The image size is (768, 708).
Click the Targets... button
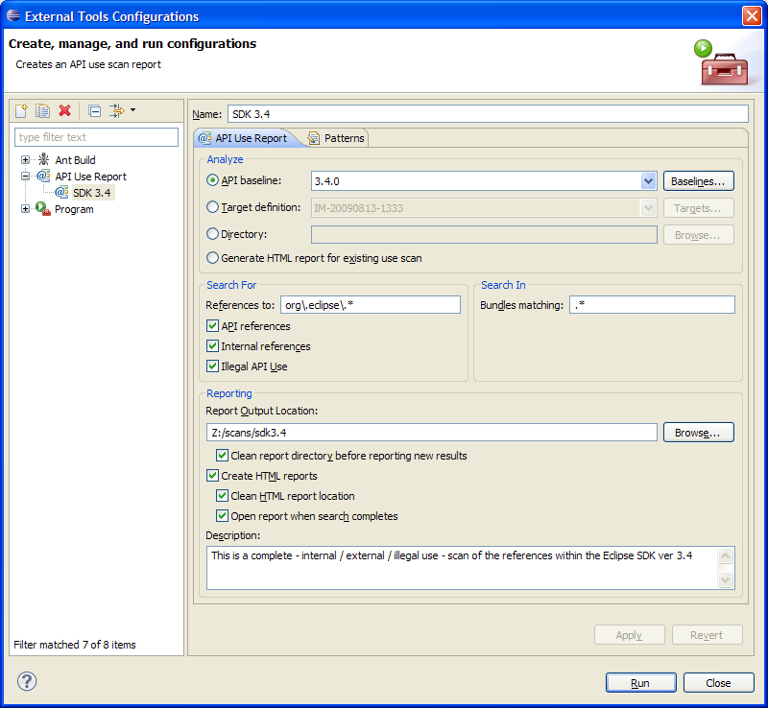699,208
